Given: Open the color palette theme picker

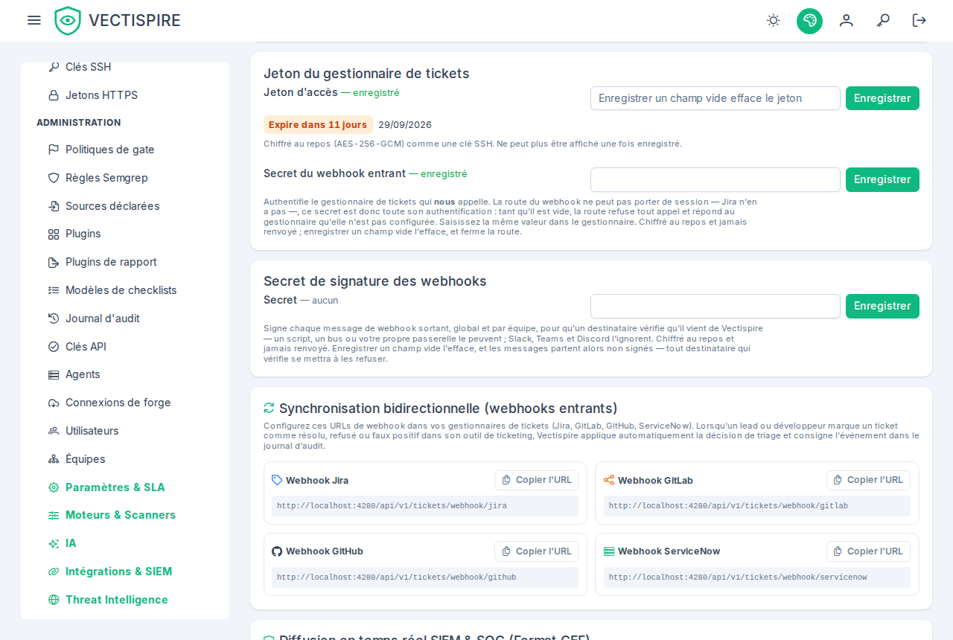Looking at the screenshot, I should 809,21.
